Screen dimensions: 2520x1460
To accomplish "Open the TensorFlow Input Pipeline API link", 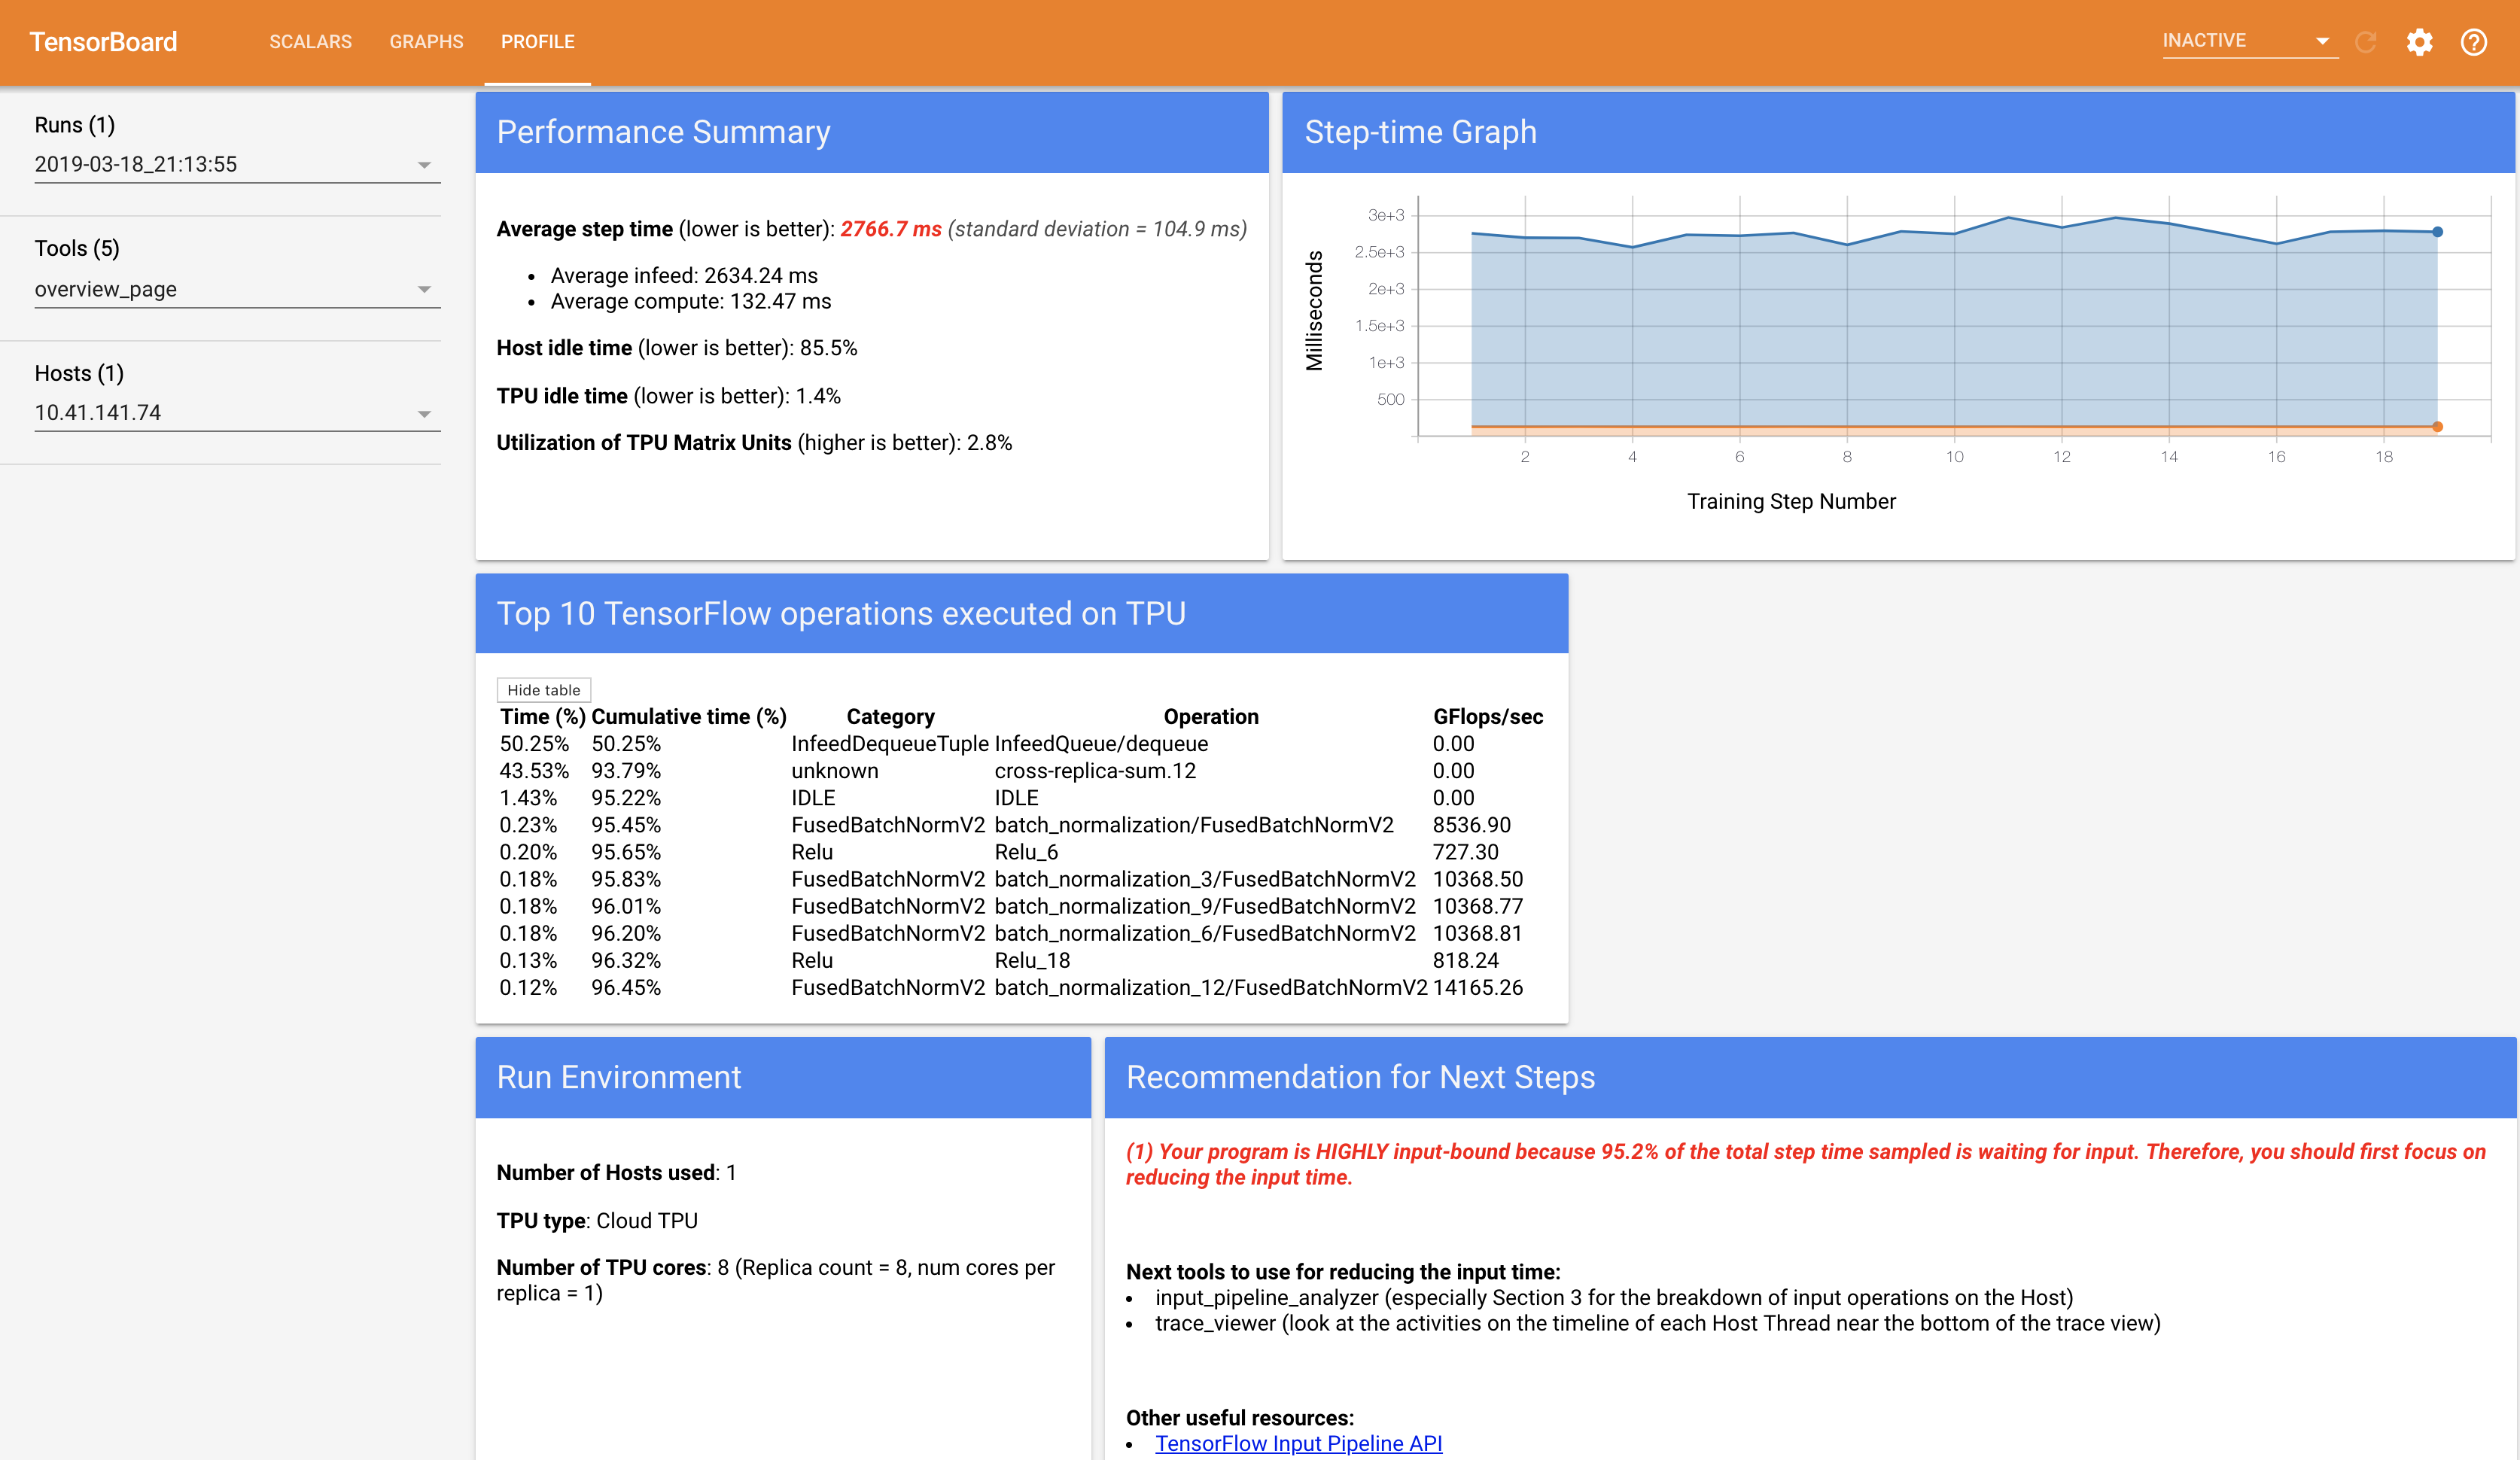I will point(1298,1443).
